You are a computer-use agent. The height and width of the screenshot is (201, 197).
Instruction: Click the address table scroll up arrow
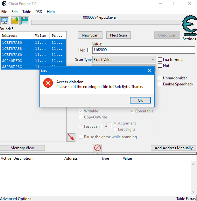pyautogui.click(x=193, y=164)
